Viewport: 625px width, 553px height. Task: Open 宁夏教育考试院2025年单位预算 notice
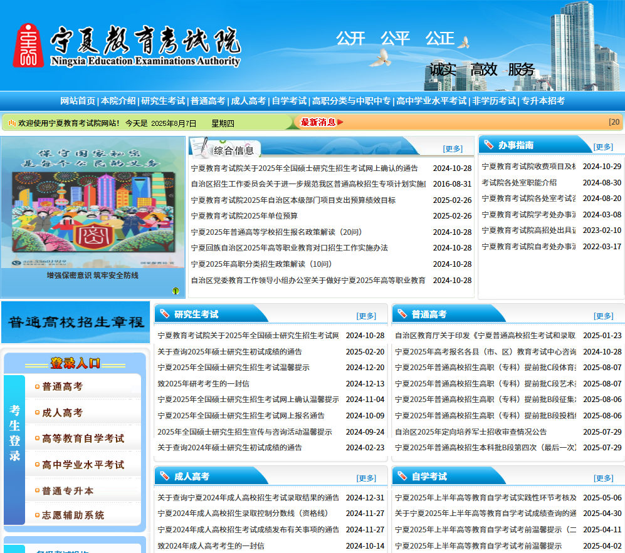pyautogui.click(x=244, y=216)
